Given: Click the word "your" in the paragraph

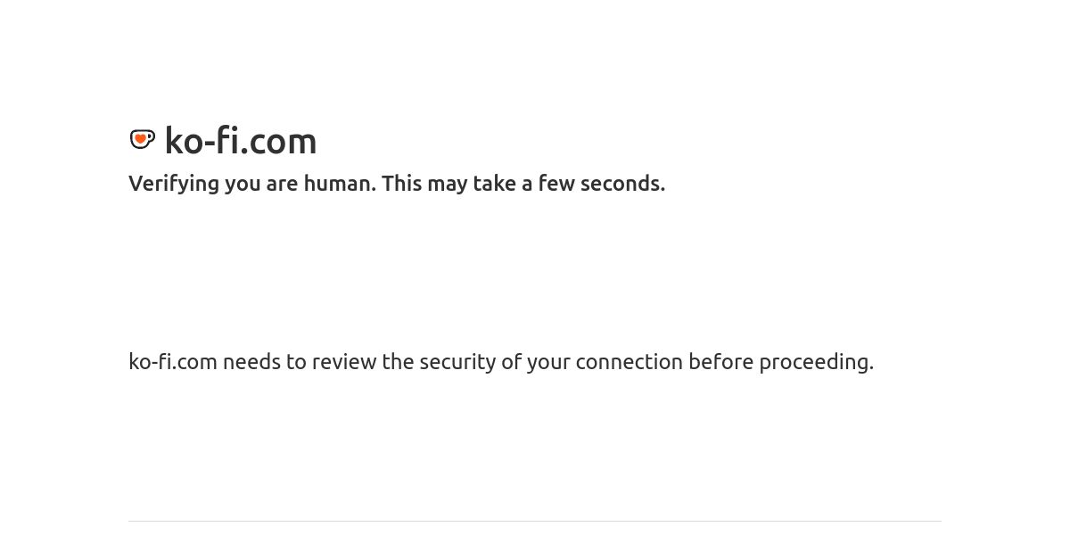Looking at the screenshot, I should click(548, 363).
